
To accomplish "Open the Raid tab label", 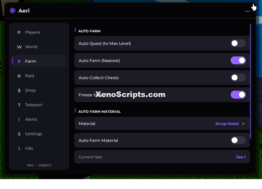I will [30, 76].
